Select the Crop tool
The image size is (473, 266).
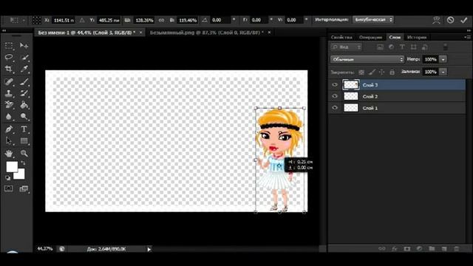pos(9,69)
